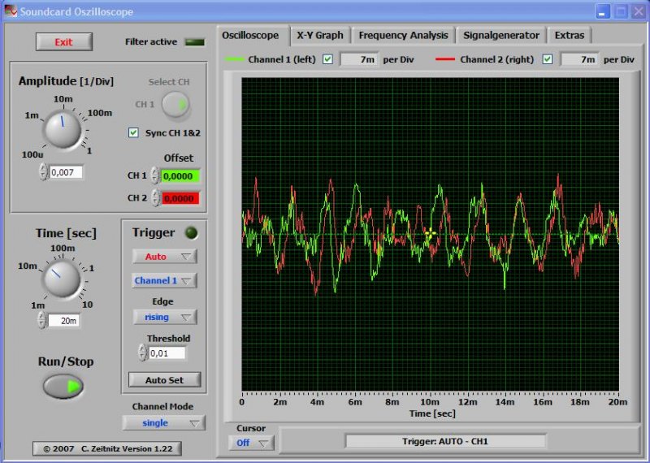Switch to the X-Y Graph tab
The image size is (650, 463).
click(320, 35)
